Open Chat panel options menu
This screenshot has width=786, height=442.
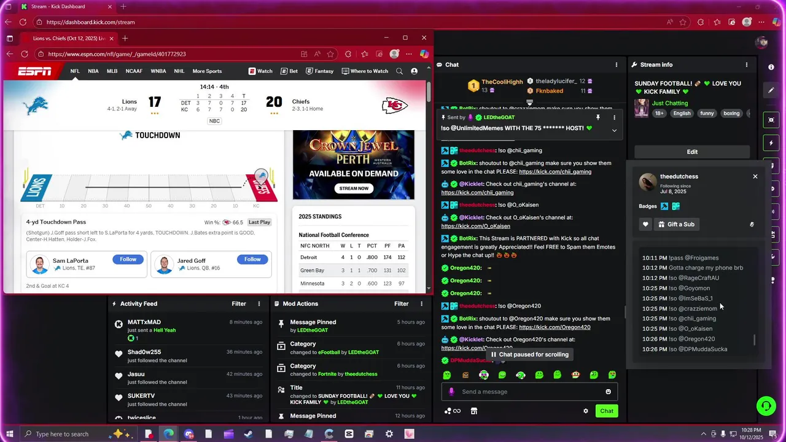point(616,64)
